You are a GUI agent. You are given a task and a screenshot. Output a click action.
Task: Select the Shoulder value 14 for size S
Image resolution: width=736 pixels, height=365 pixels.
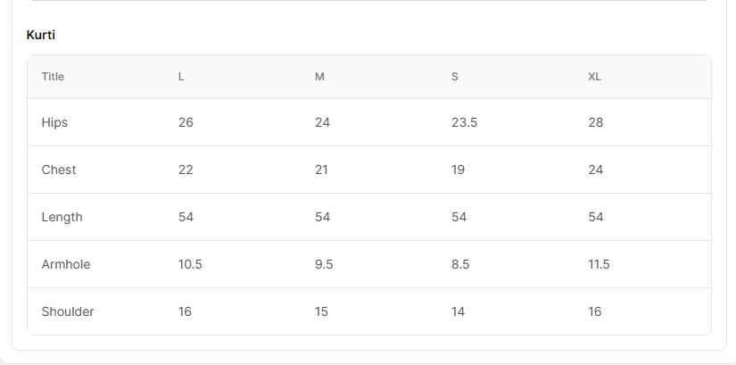(459, 311)
